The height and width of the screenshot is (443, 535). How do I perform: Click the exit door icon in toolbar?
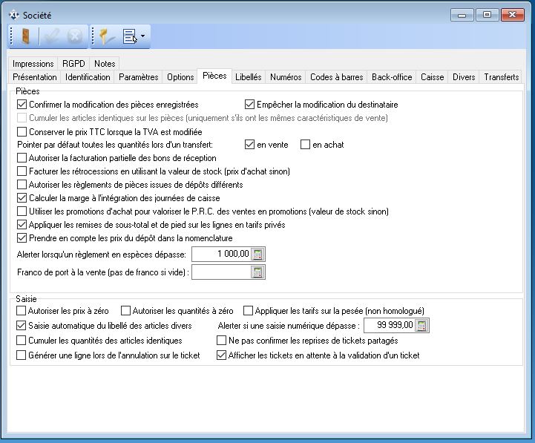[x=25, y=36]
